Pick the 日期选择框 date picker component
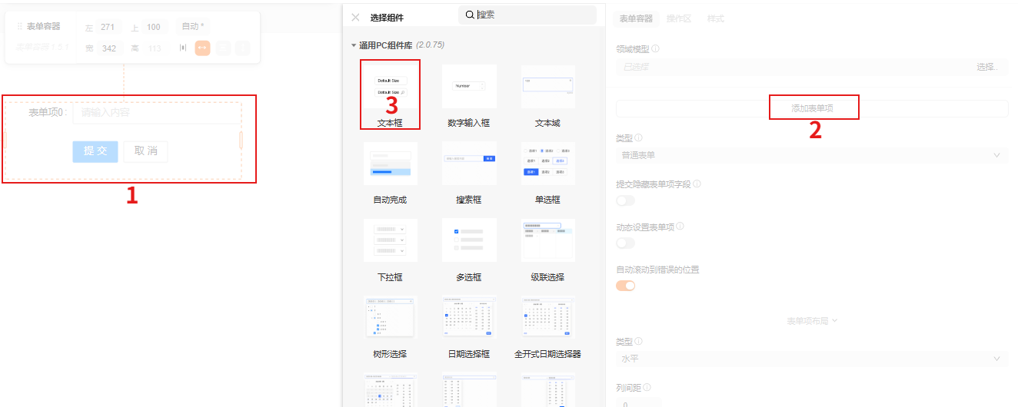 (469, 328)
